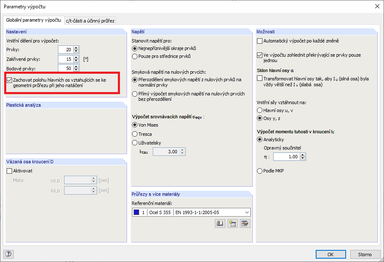Cancel with the Storno button

click(x=365, y=255)
